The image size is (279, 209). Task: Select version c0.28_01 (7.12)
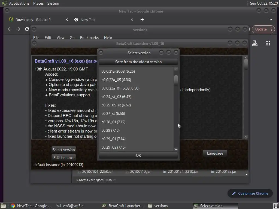(x=136, y=122)
